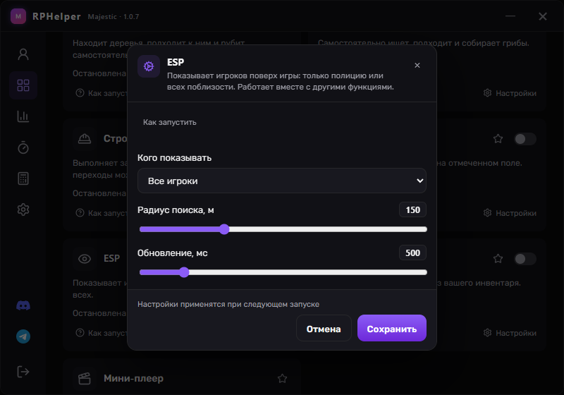564x395 pixels.
Task: Favorite the Мини-плеер card star
Action: [283, 379]
